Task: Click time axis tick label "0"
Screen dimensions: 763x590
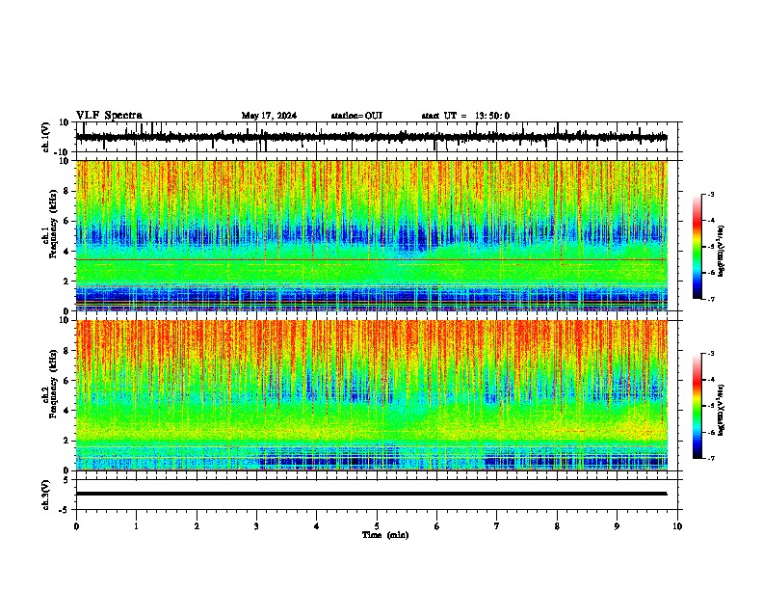Action: click(x=76, y=526)
